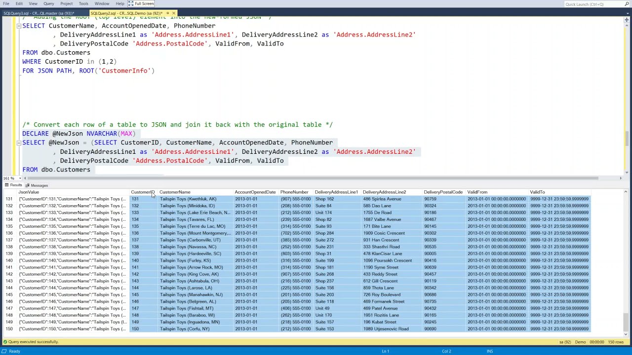This screenshot has width=632, height=355.
Task: Click the editor scroll-down arrow
Action: (627, 172)
